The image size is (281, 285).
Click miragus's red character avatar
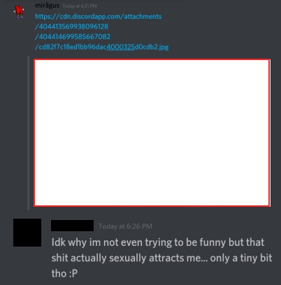coord(19,12)
